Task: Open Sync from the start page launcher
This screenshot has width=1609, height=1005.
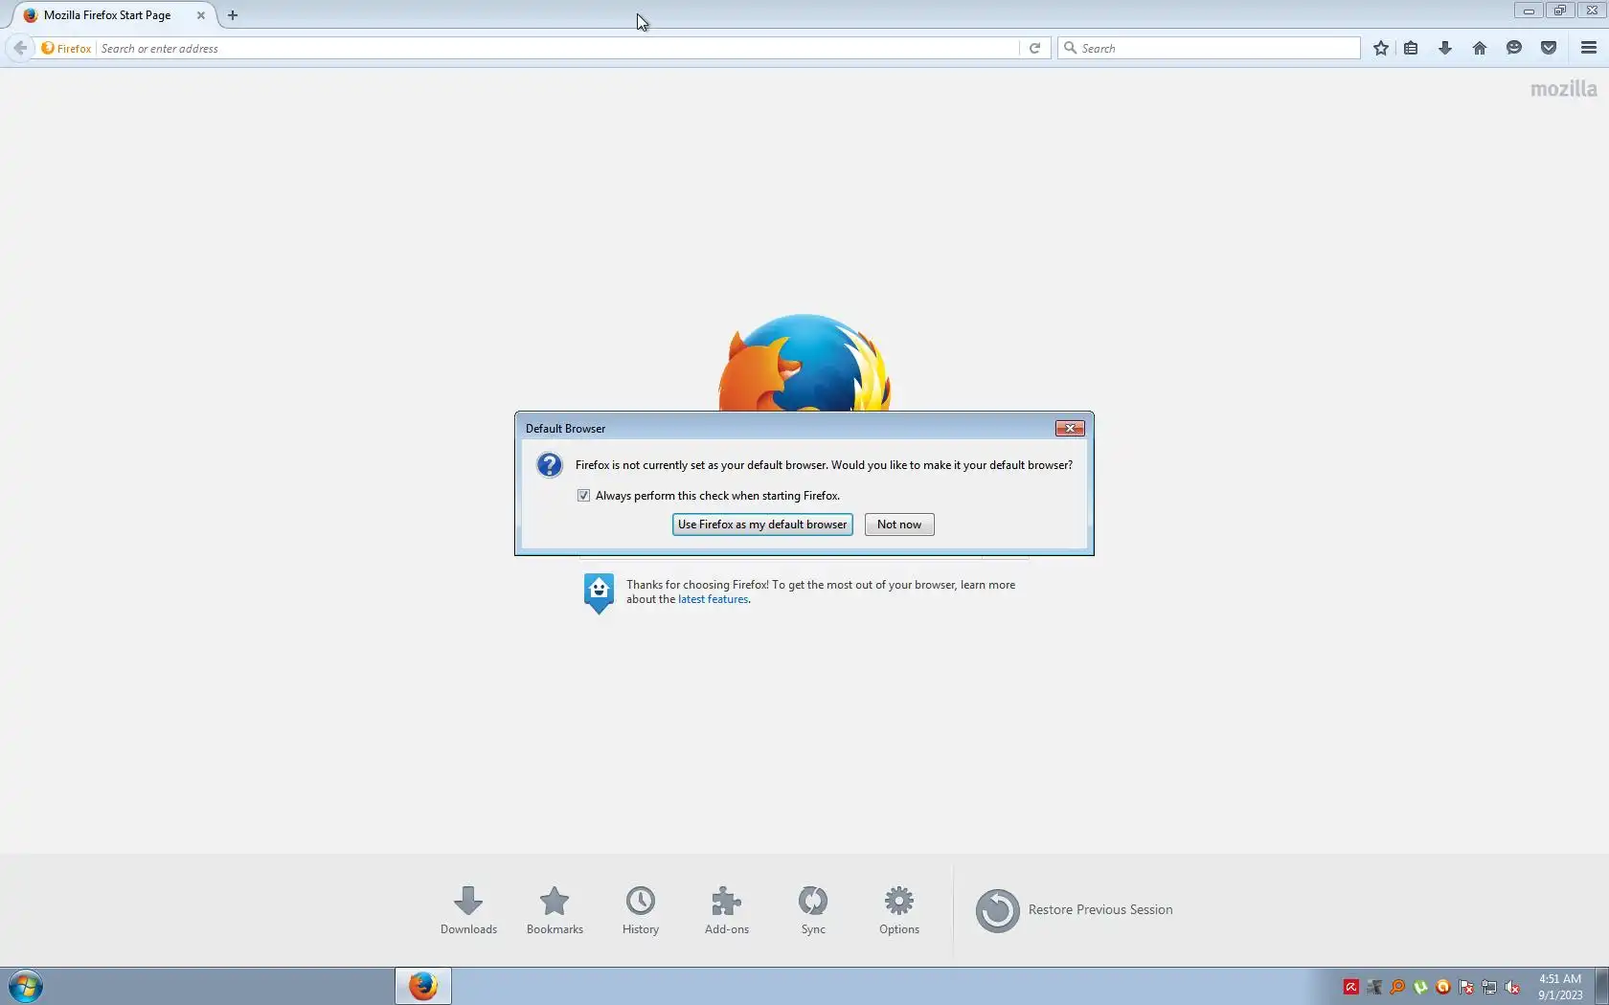Action: click(813, 910)
